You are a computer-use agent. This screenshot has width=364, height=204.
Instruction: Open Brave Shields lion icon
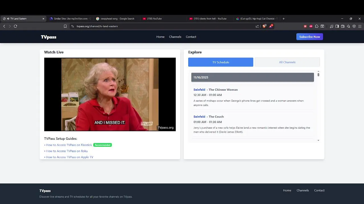(264, 26)
